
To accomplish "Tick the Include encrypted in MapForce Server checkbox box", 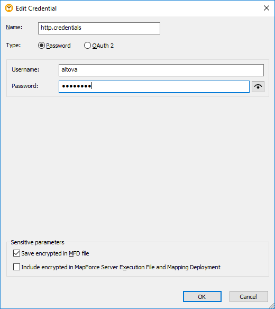I will pos(16,267).
